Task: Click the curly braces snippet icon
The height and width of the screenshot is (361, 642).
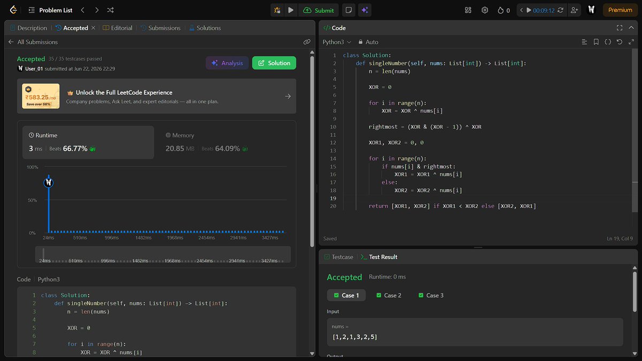Action: 608,42
